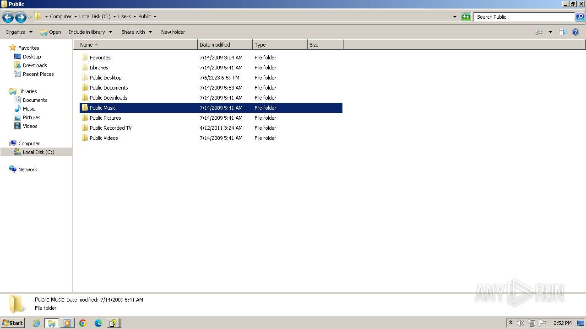586x329 pixels.
Task: Sort by the Date modified column header
Action: tap(225, 45)
